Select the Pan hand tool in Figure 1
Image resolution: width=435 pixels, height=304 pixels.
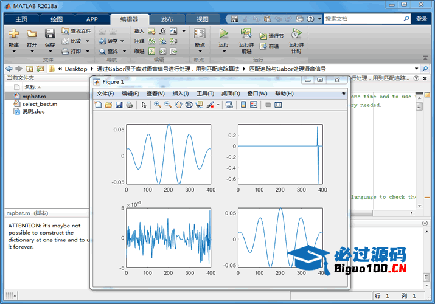tap(178, 105)
